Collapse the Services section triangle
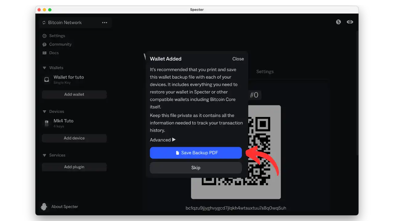The width and height of the screenshot is (394, 221). coord(44,155)
